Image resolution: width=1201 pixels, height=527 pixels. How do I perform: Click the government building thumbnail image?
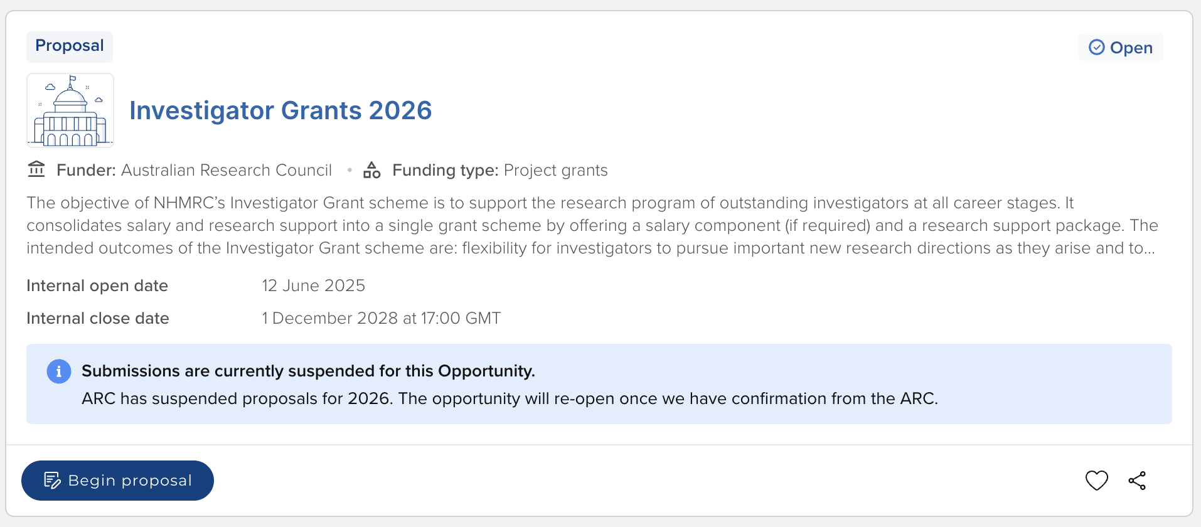[x=70, y=110]
